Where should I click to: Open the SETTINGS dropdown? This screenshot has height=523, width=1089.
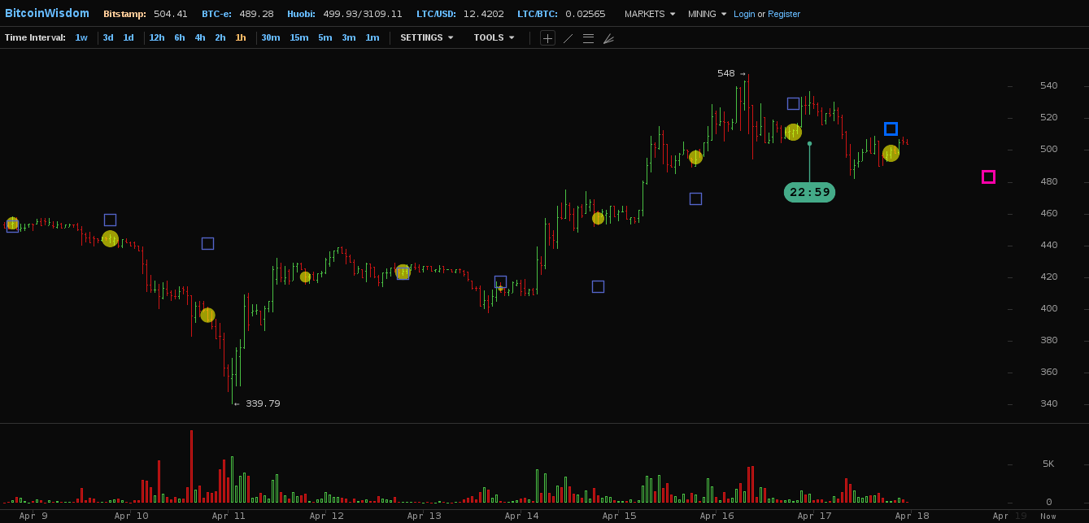(426, 37)
